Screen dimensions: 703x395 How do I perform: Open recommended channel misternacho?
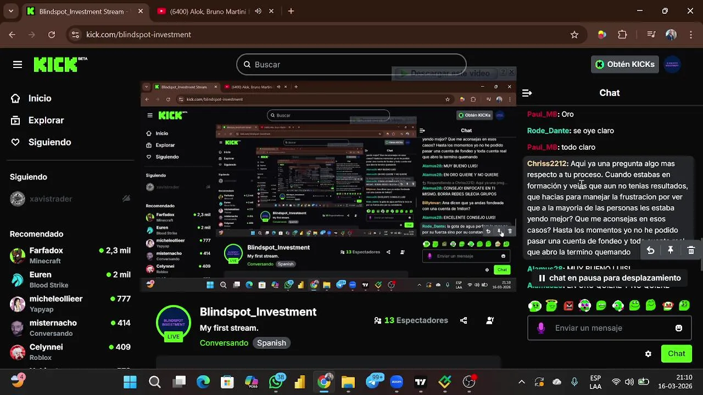pyautogui.click(x=70, y=328)
